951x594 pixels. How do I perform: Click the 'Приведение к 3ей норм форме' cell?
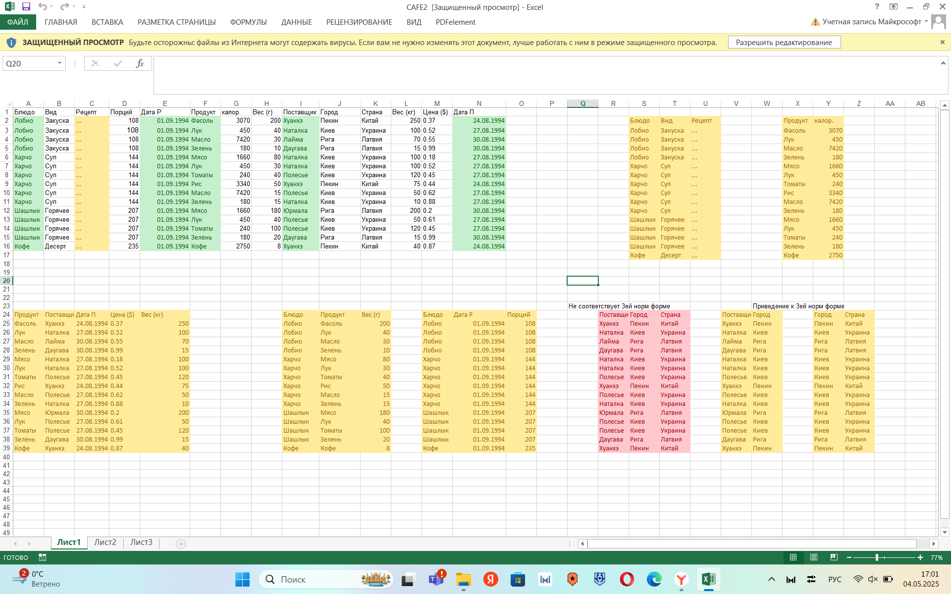pyautogui.click(x=798, y=306)
